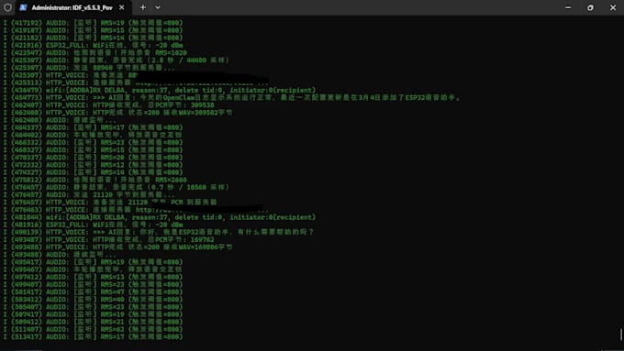This screenshot has height=351, width=624.
Task: Restore down the terminal window
Action: pos(590,7)
